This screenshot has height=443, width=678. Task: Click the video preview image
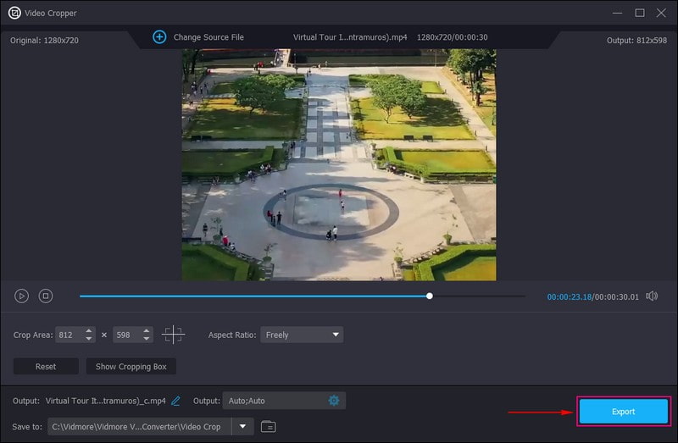(x=339, y=165)
